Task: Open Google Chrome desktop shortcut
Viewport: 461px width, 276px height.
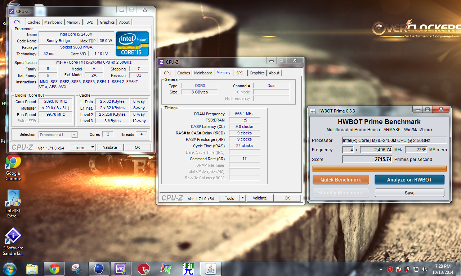Action: pyautogui.click(x=13, y=168)
